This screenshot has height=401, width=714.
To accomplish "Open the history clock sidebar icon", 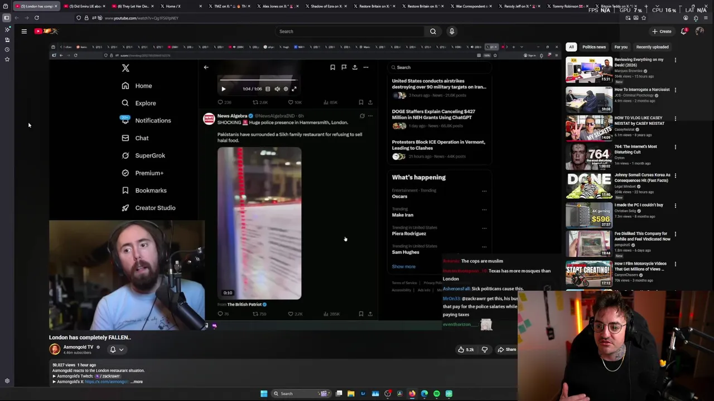I will pyautogui.click(x=7, y=50).
